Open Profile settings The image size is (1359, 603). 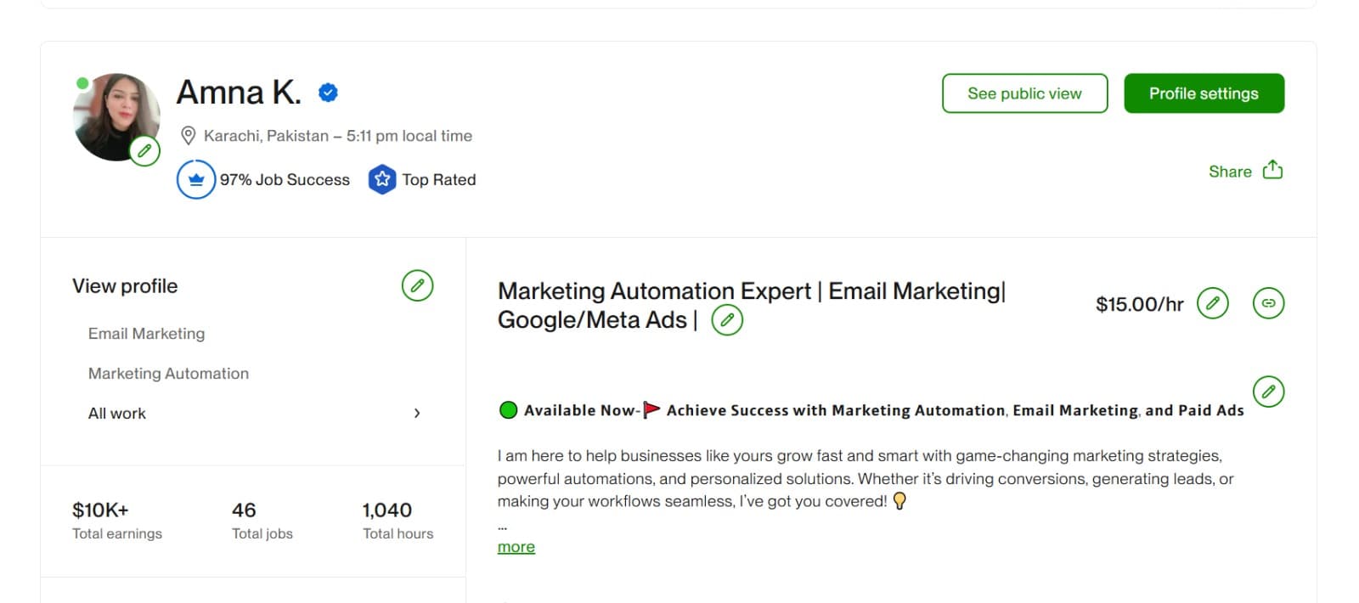(1204, 93)
